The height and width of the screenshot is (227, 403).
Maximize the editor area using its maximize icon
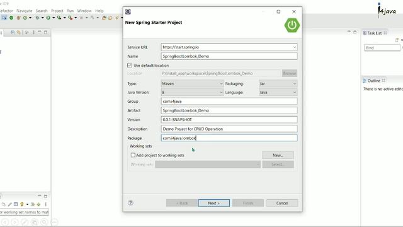coord(355,32)
